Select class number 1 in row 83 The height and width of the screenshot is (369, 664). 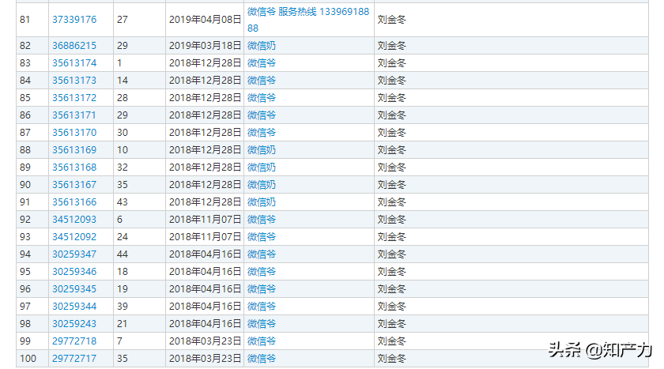[x=119, y=63]
